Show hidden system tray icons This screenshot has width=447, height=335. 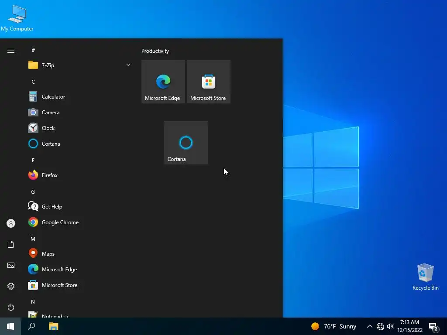[369, 326]
